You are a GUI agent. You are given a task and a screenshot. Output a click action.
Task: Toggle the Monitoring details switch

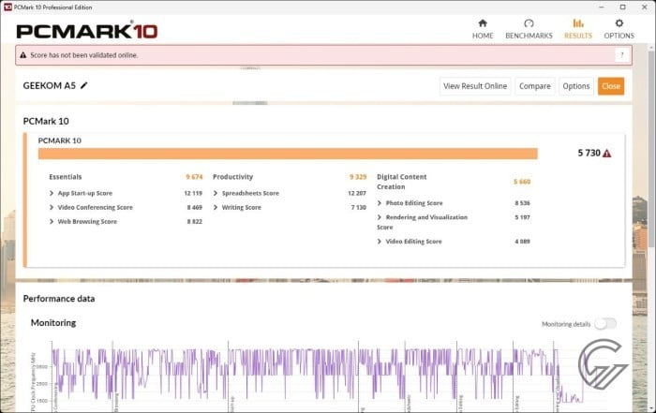(605, 323)
